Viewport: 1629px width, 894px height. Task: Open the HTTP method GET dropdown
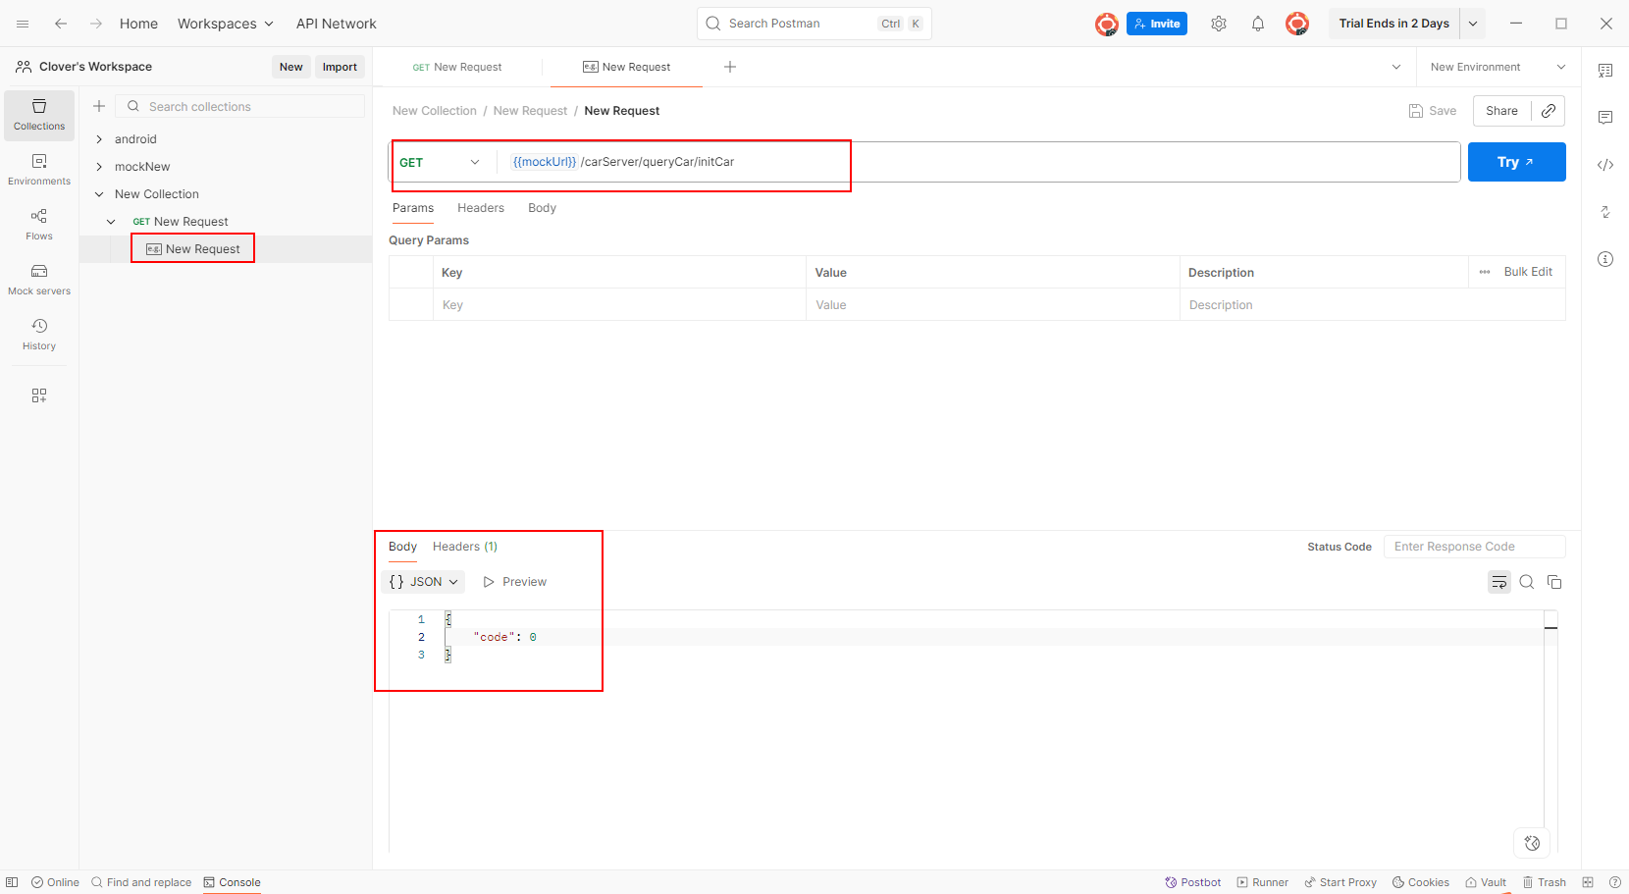pos(440,162)
